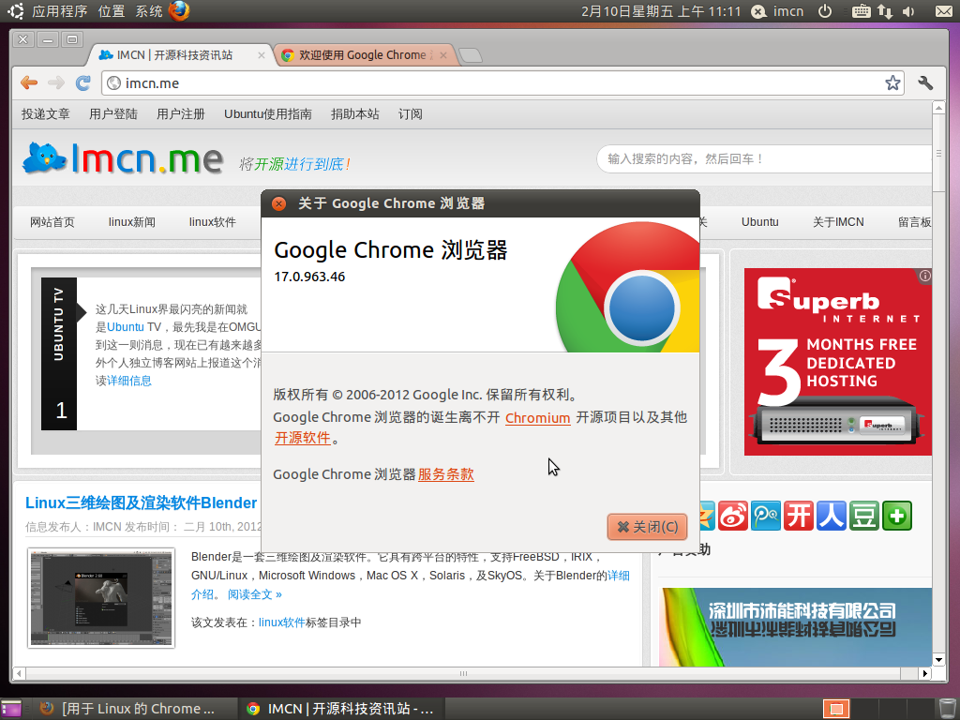This screenshot has height=720, width=960.
Task: Go to the 关于IMCN navigation item
Action: click(838, 222)
